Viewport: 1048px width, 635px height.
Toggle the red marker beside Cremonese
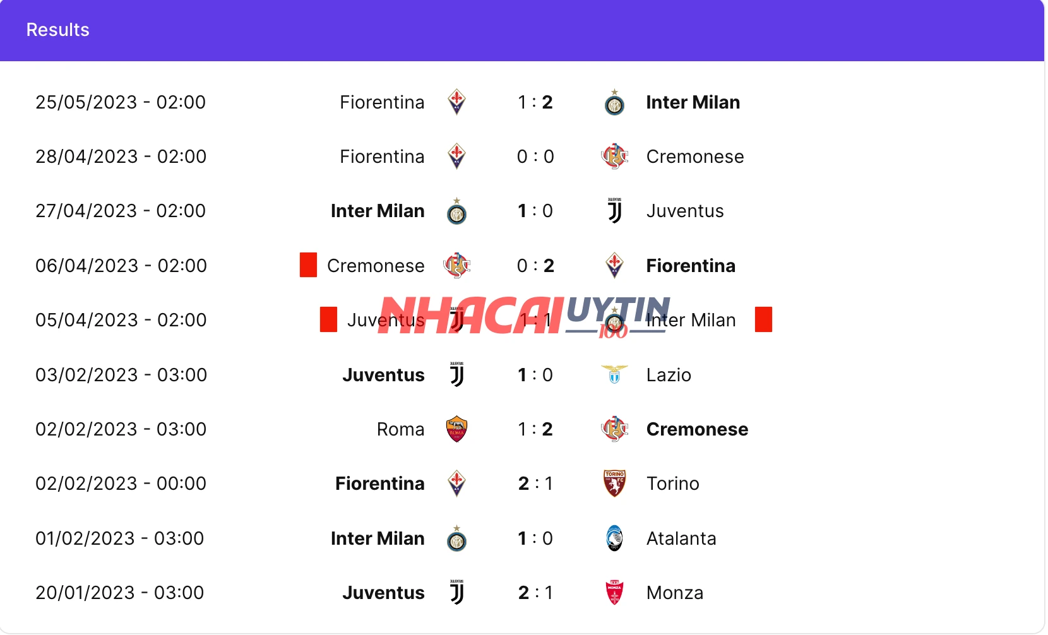pyautogui.click(x=307, y=265)
